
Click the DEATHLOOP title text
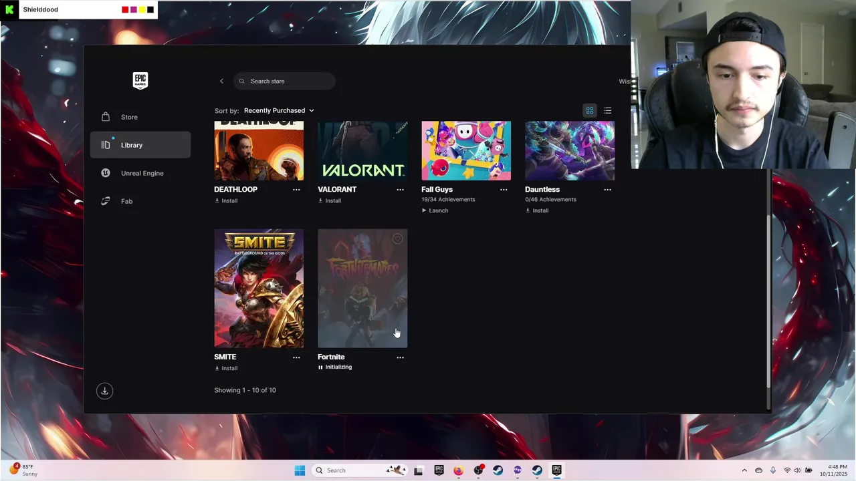pos(235,190)
